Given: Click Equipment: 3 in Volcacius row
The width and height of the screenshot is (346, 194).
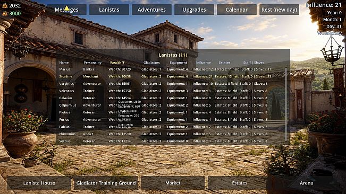Looking at the screenshot, I should click(178, 91).
